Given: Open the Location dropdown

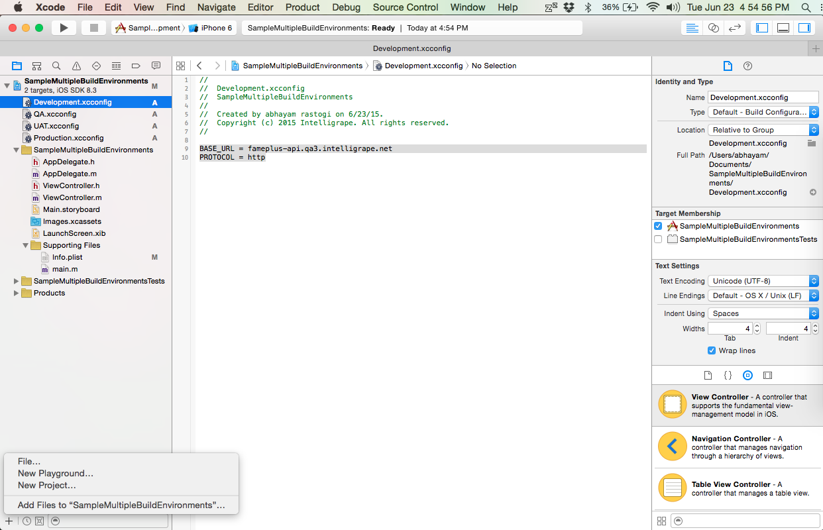Looking at the screenshot, I should (763, 130).
